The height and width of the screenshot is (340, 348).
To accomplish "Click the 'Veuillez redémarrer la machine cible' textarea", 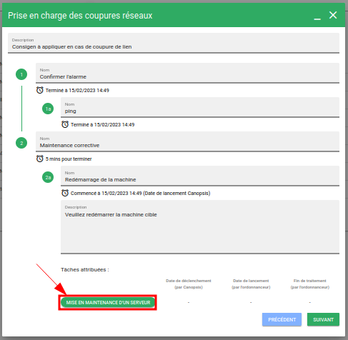I will 200,227.
